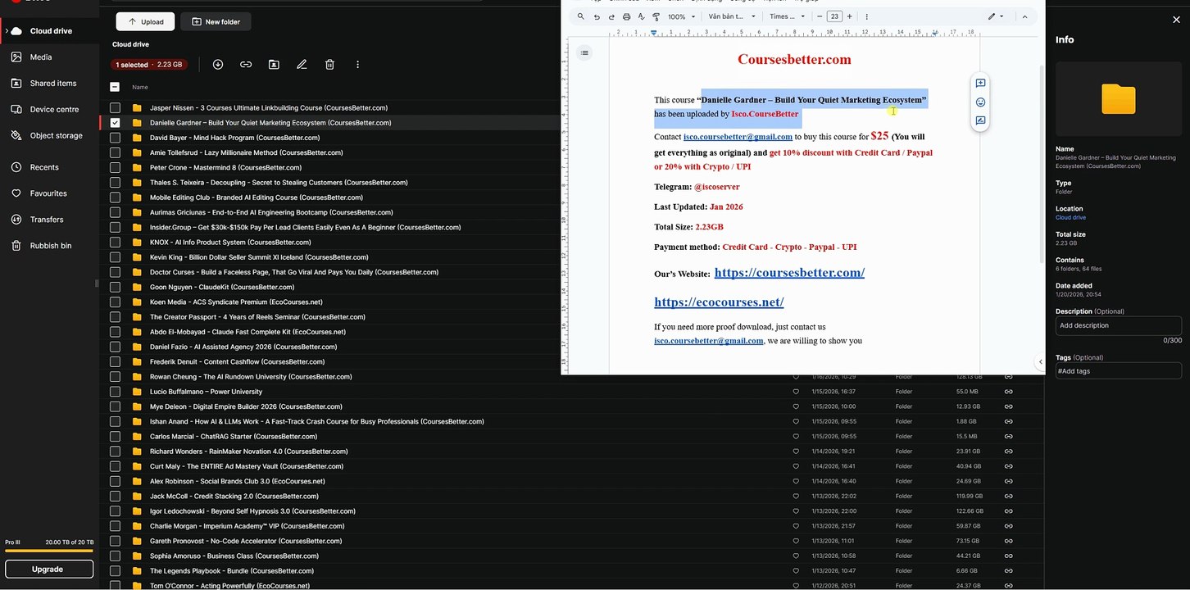Viewport: 1190px width, 590px height.
Task: Open the three-dot more actions menu in toolbar
Action: (x=357, y=65)
